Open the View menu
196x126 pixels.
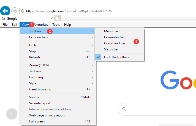click(25, 25)
